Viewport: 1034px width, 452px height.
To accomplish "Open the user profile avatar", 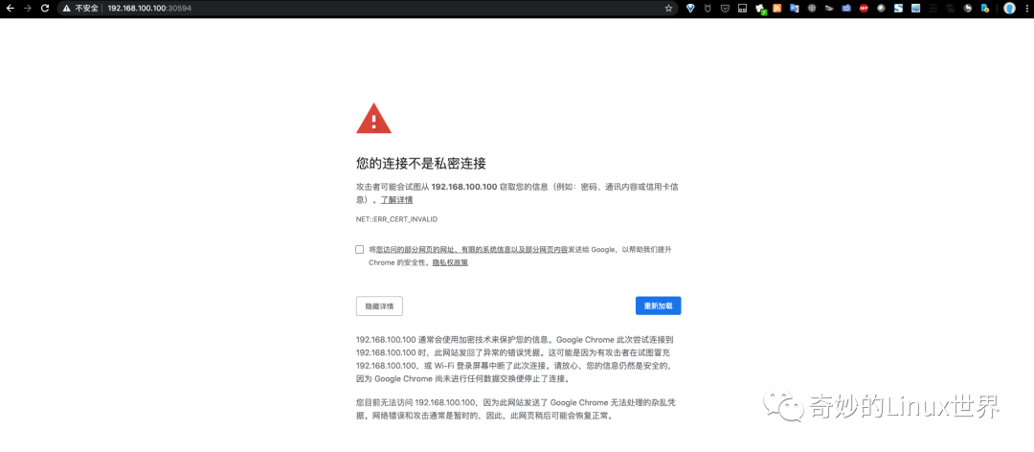I will 1010,9.
